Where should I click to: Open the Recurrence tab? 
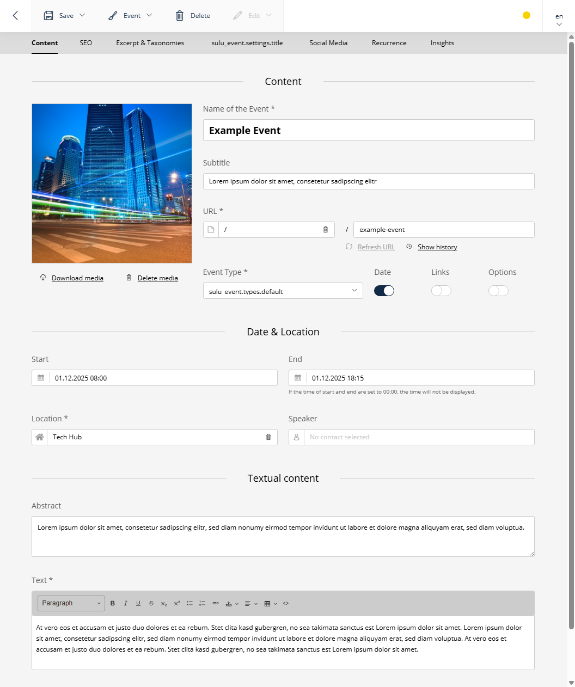click(x=389, y=43)
